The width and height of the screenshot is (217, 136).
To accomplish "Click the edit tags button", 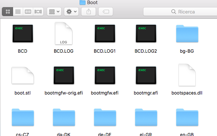I will point(106,12).
